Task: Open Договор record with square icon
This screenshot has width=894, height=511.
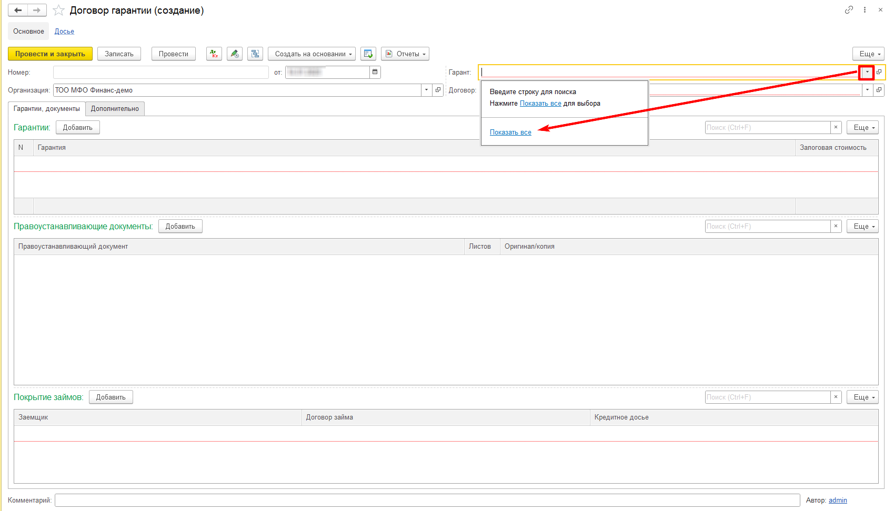Action: pos(879,90)
